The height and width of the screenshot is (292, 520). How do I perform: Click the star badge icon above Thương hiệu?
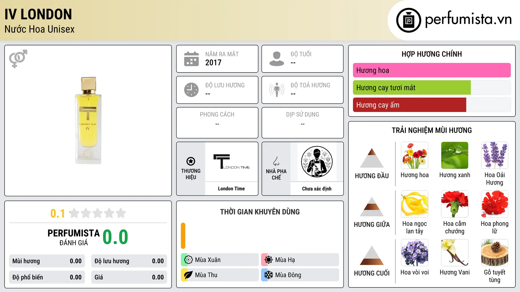click(x=191, y=161)
